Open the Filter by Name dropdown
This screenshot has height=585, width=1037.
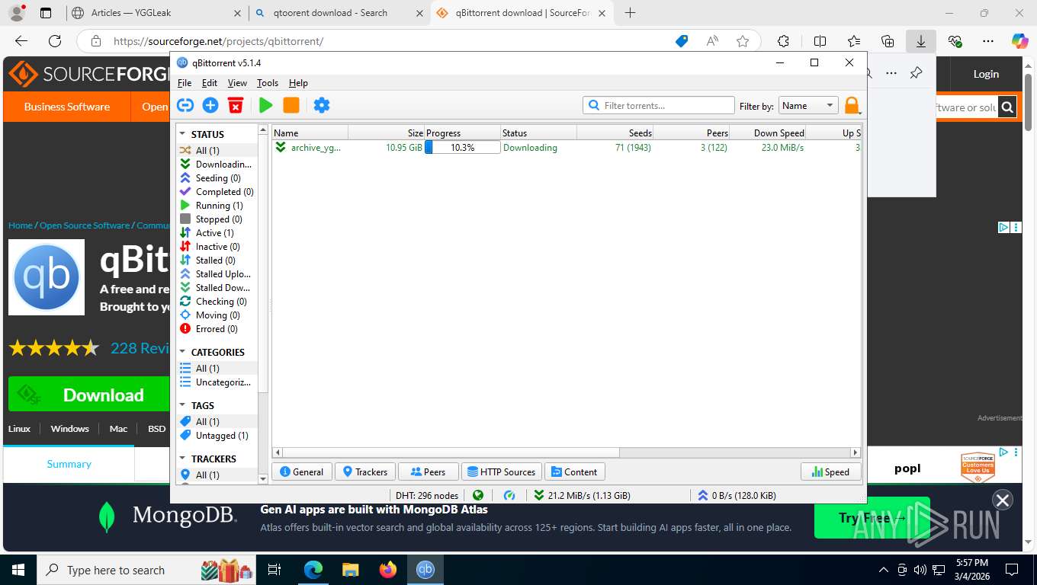coord(808,106)
